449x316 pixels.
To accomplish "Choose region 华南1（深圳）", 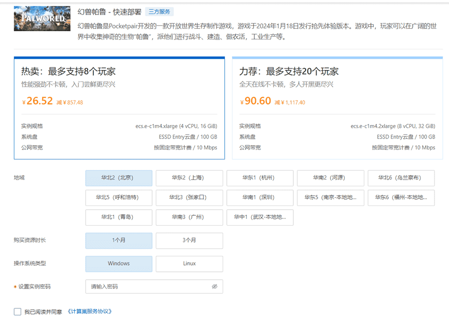I will tap(260, 198).
